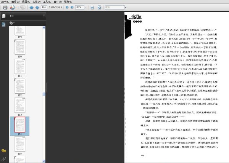
Task: Click the page number field showing 114
Action: pos(44,7)
